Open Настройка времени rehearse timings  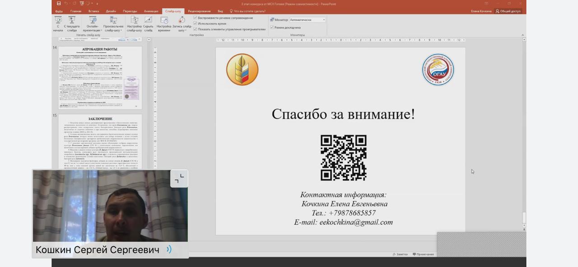coord(164,23)
